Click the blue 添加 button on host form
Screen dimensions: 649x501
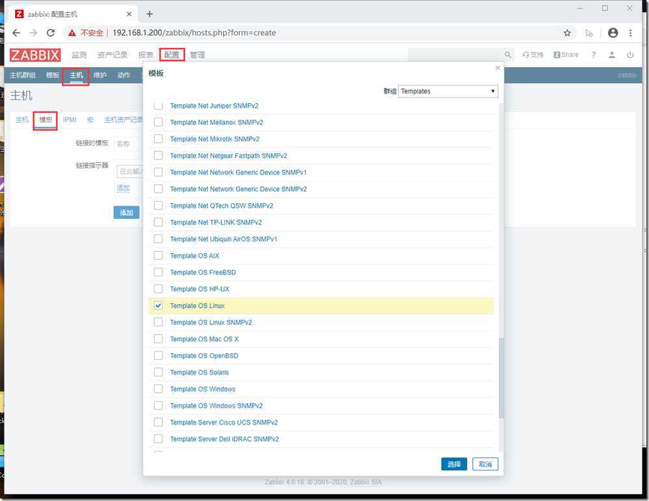[126, 212]
